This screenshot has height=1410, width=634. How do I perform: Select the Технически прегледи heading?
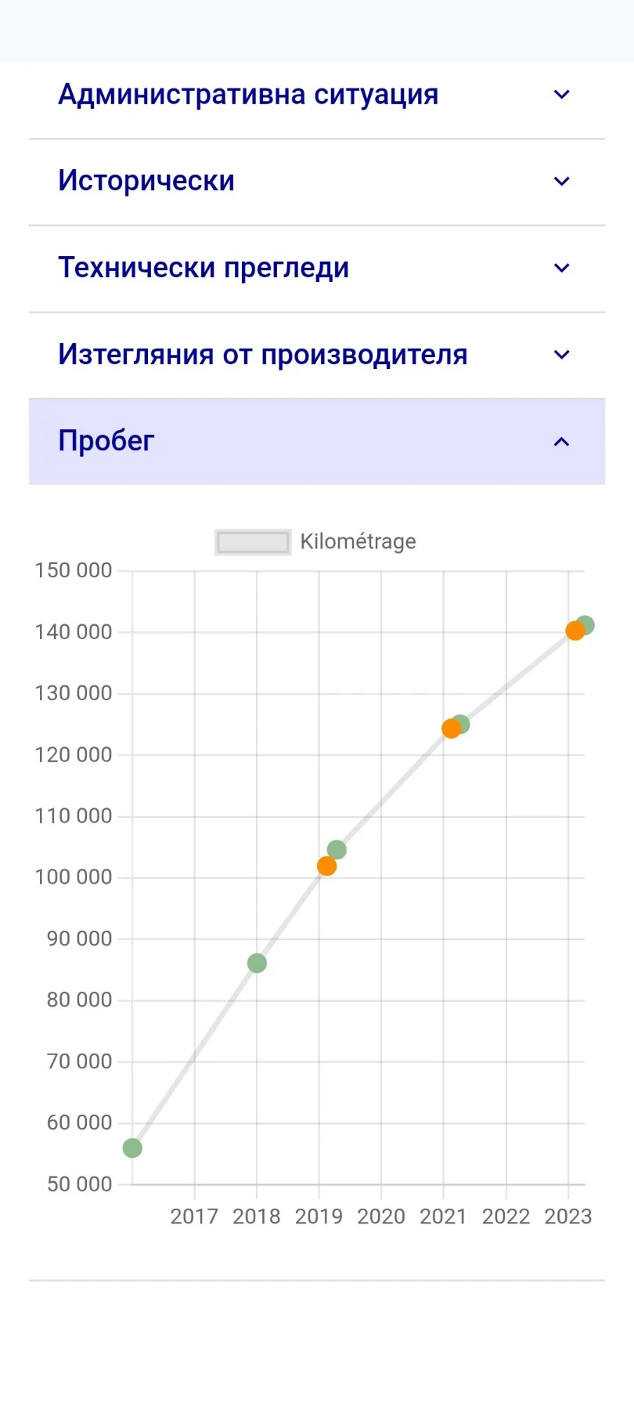click(x=204, y=268)
